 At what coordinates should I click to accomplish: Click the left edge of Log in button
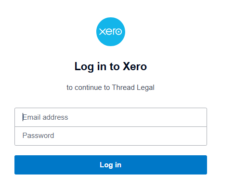coord(19,165)
